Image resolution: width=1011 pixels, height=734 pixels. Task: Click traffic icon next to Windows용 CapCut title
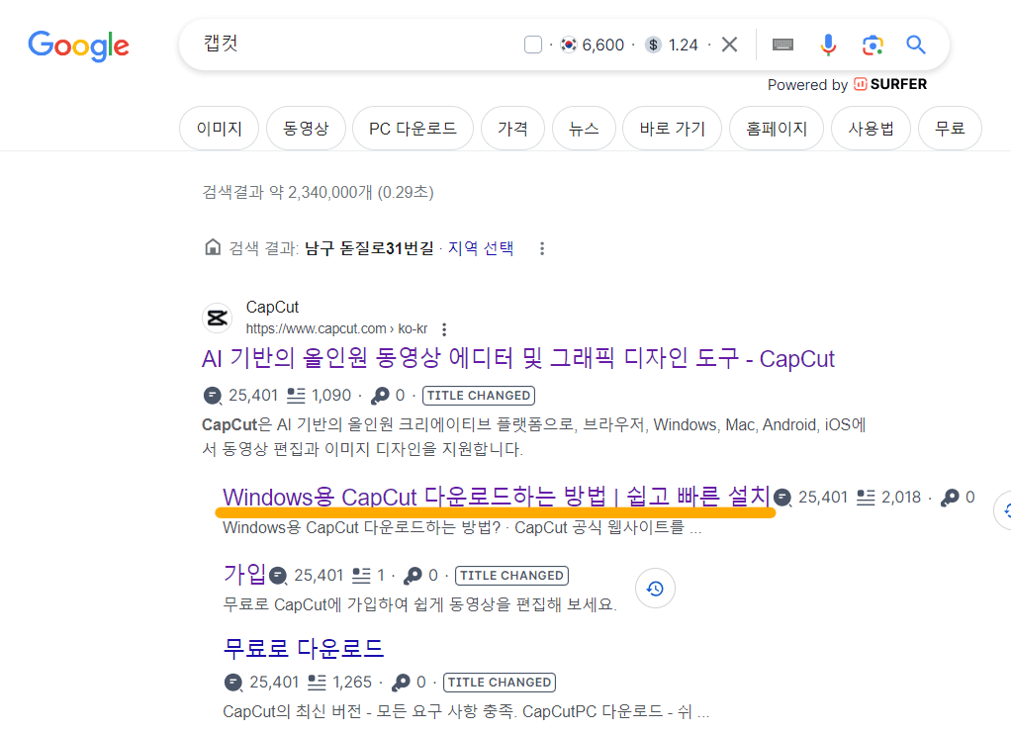(x=782, y=498)
